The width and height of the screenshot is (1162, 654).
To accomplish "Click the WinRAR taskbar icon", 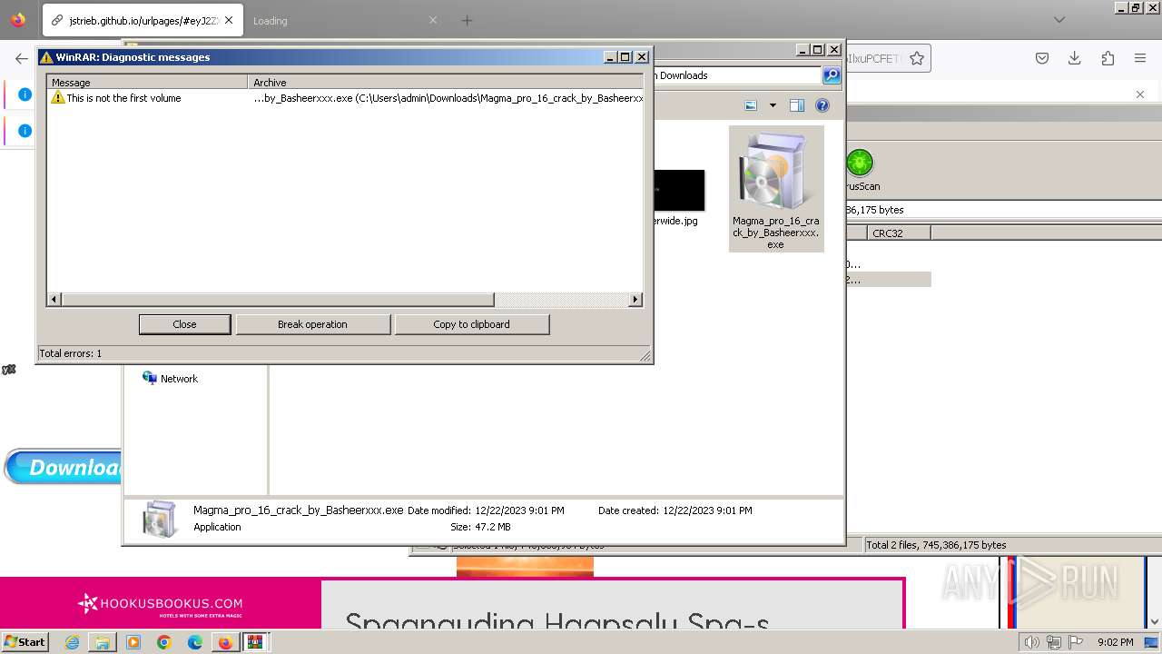I will tap(255, 642).
